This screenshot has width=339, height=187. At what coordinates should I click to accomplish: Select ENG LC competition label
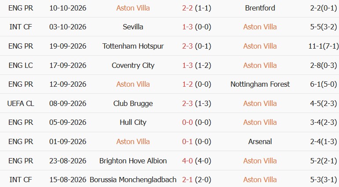click(21, 65)
